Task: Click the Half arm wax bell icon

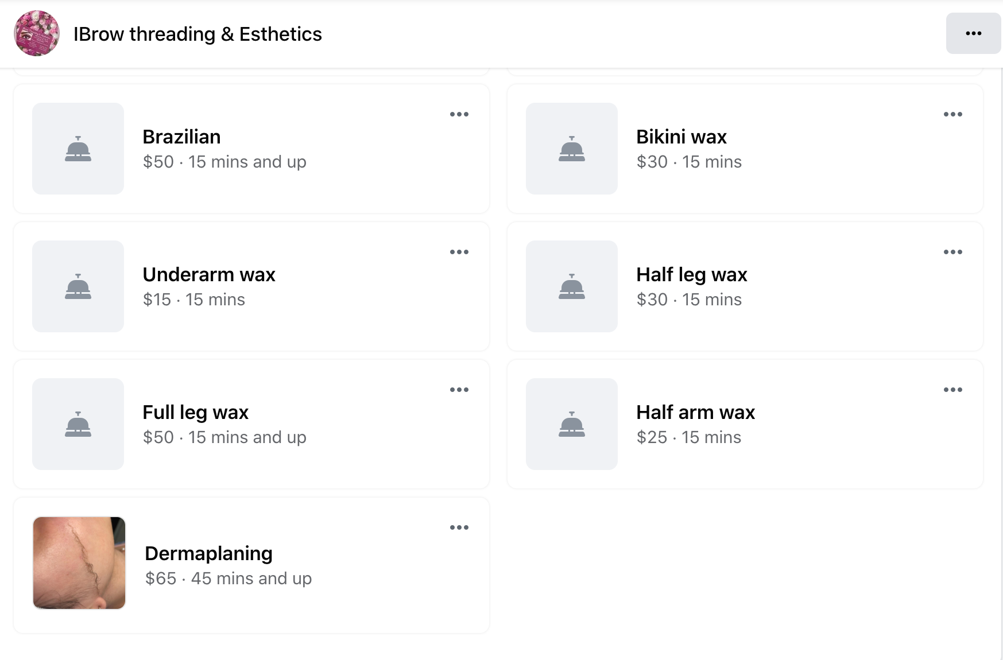Action: coord(572,424)
